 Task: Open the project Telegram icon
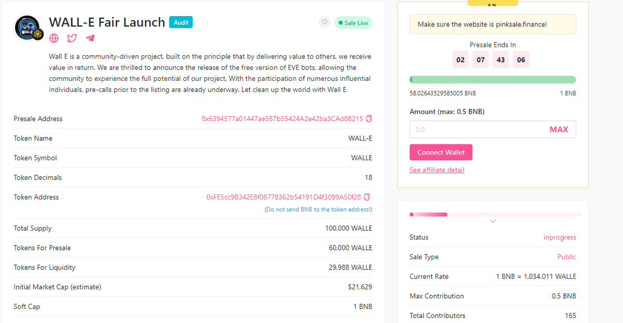[x=90, y=38]
